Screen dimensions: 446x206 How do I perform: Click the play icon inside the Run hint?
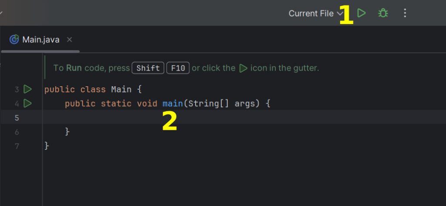tap(243, 68)
